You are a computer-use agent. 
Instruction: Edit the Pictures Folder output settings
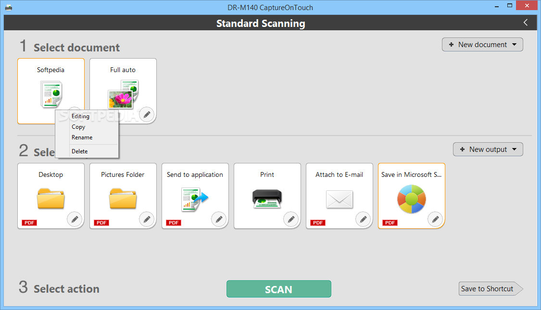147,219
